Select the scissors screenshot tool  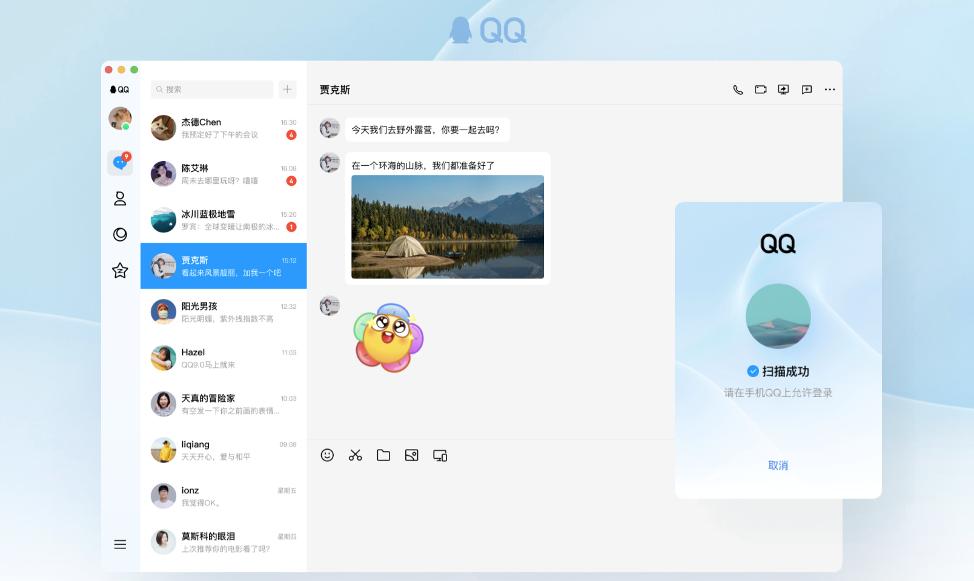(356, 455)
